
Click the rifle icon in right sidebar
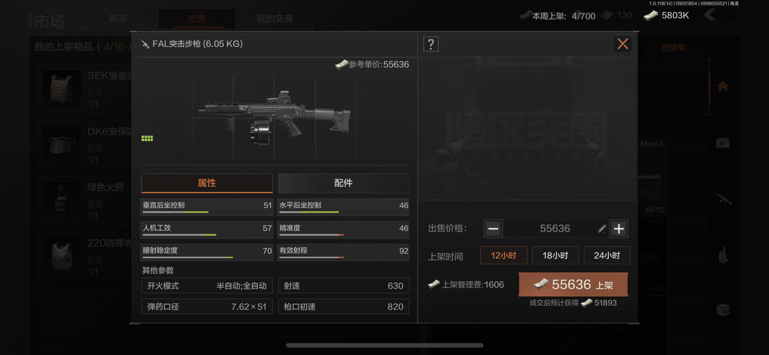[x=723, y=199]
